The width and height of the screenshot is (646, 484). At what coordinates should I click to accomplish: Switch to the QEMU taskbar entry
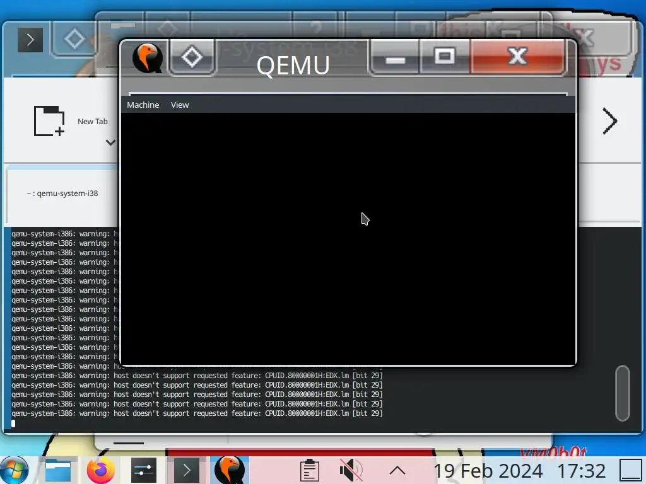(230, 470)
